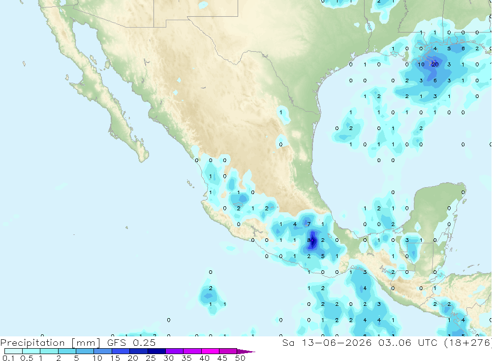Click the 'Precipitation [mm]' title text
The width and height of the screenshot is (492, 361).
pos(50,342)
